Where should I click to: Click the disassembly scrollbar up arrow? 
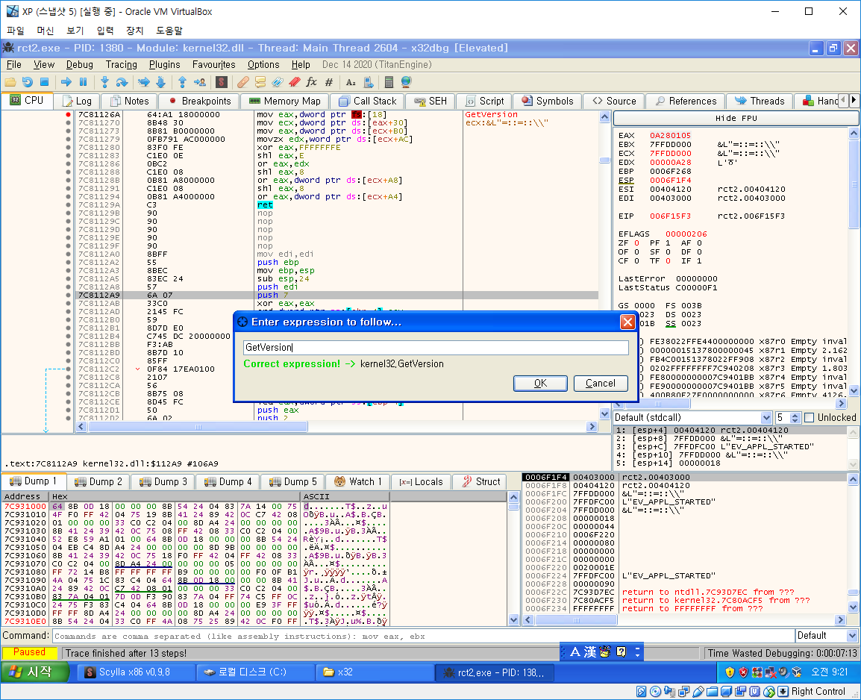pyautogui.click(x=604, y=116)
